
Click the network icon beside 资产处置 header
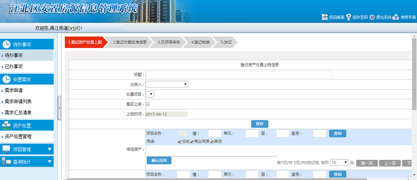(x=7, y=125)
